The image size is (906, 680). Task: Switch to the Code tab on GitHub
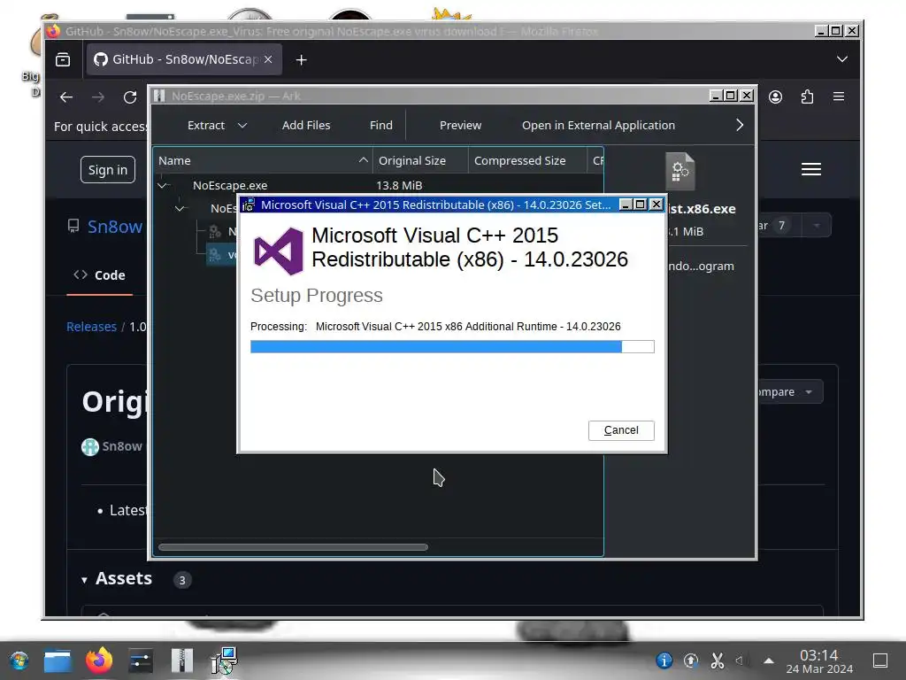(99, 275)
